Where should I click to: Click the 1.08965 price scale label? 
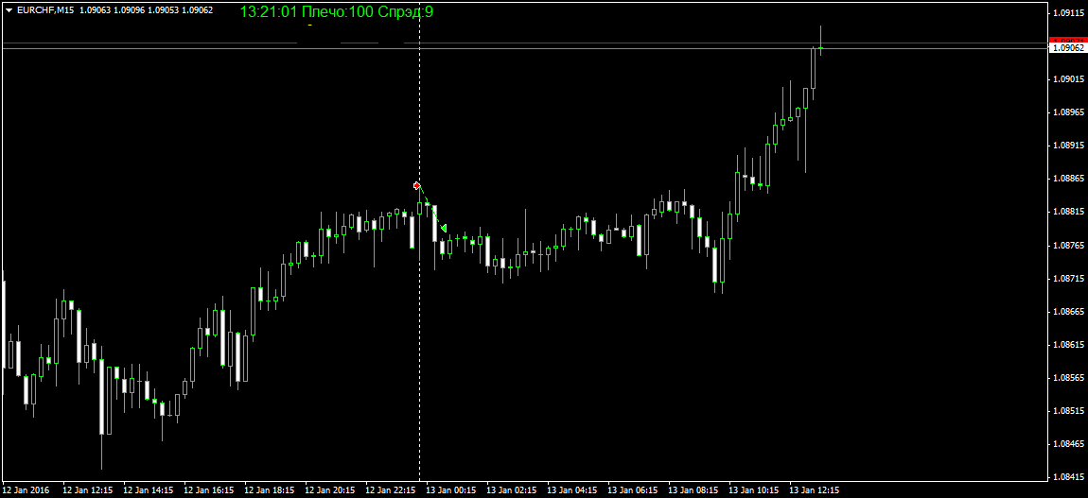click(1069, 112)
